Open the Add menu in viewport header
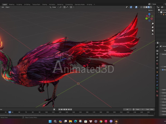This screenshot has height=124, width=166. 3,7
